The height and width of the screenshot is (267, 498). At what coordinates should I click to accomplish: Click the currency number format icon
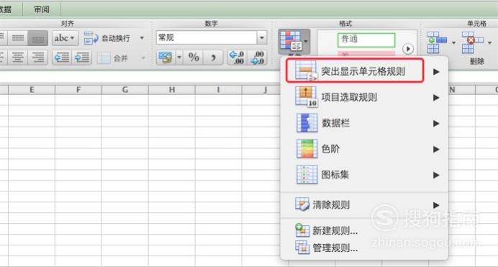(166, 58)
